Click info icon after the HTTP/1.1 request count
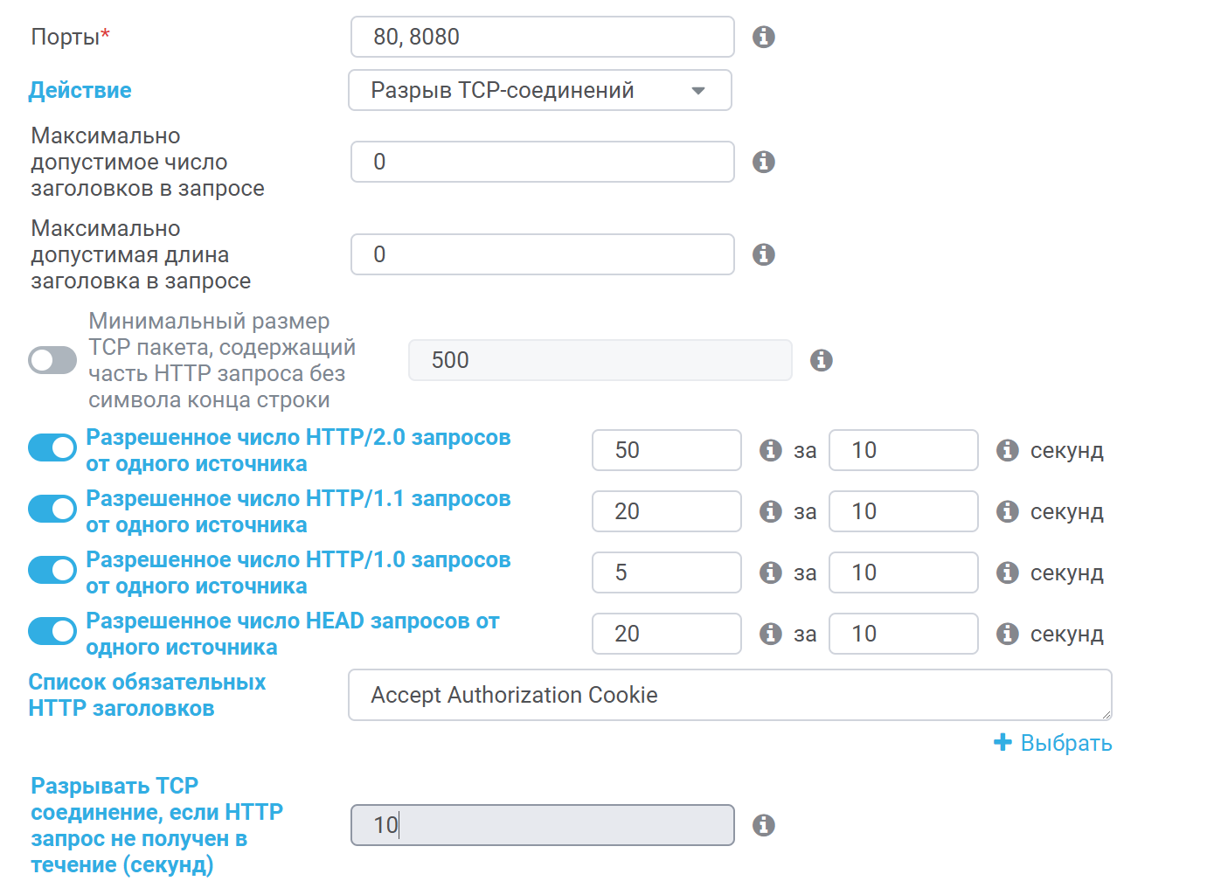This screenshot has height=888, width=1221. click(770, 511)
